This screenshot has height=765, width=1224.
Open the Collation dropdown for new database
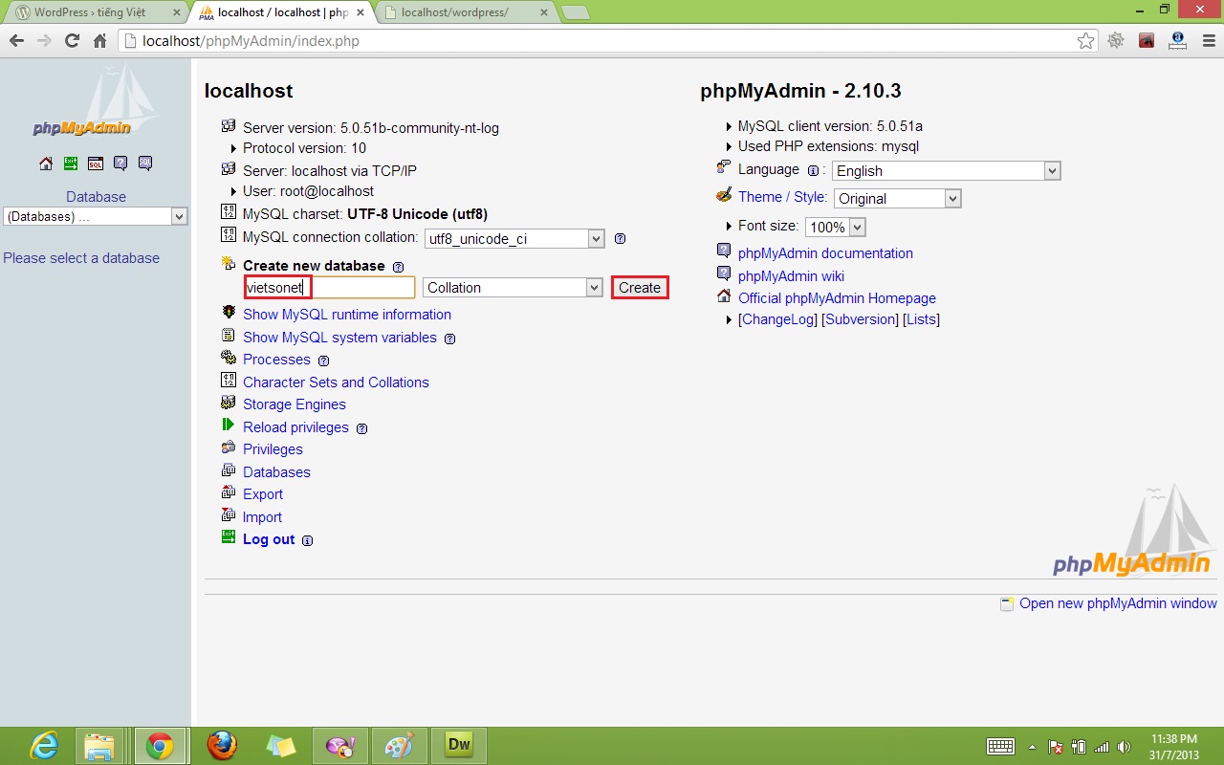(512, 288)
